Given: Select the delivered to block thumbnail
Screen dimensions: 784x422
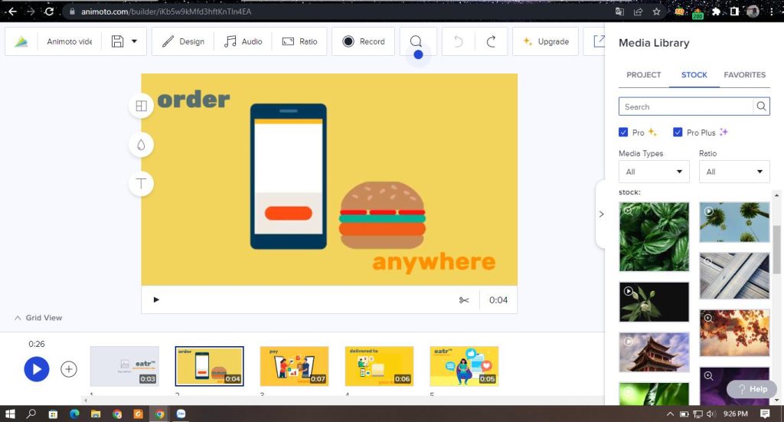Looking at the screenshot, I should click(x=380, y=366).
